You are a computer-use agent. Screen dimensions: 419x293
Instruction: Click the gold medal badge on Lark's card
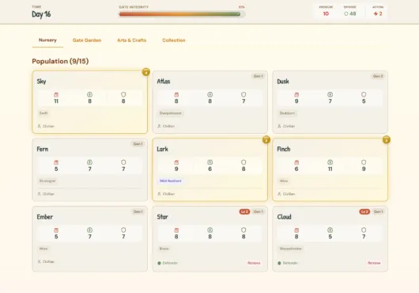[x=266, y=139]
